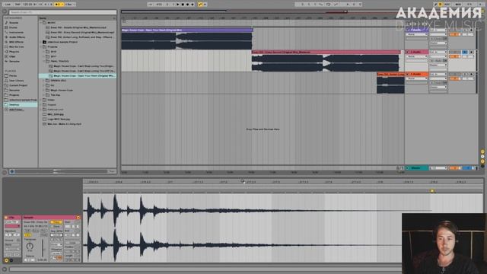This screenshot has width=487, height=274.
Task: Unsolo 2 Audio with the blue solo button
Action: click(x=465, y=53)
